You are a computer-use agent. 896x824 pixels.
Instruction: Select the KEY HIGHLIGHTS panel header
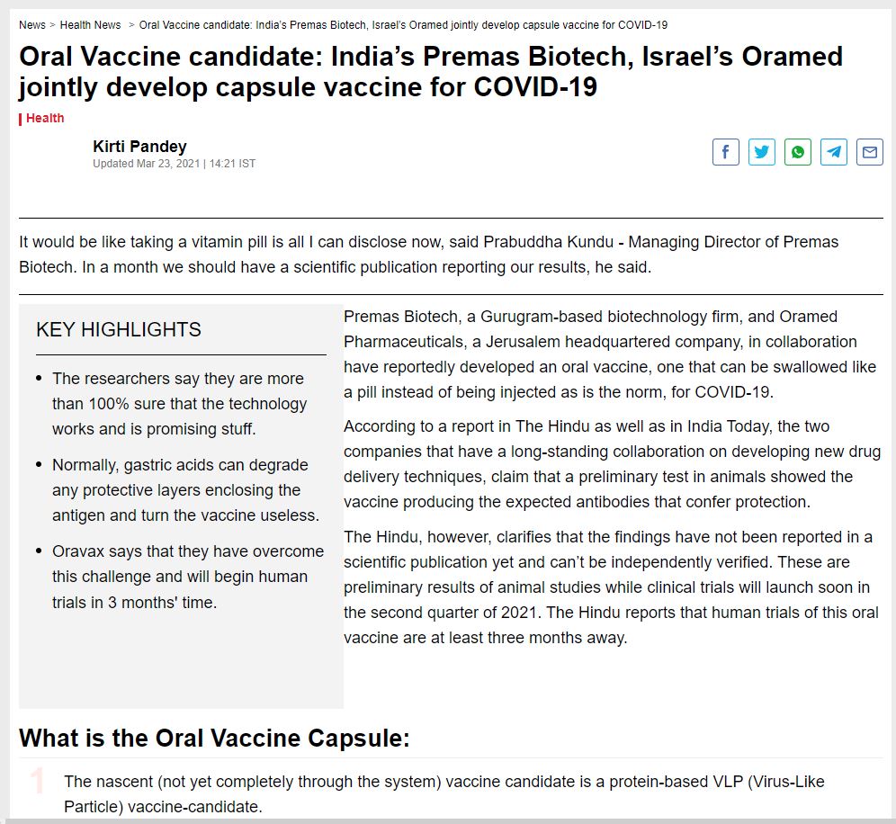point(118,329)
